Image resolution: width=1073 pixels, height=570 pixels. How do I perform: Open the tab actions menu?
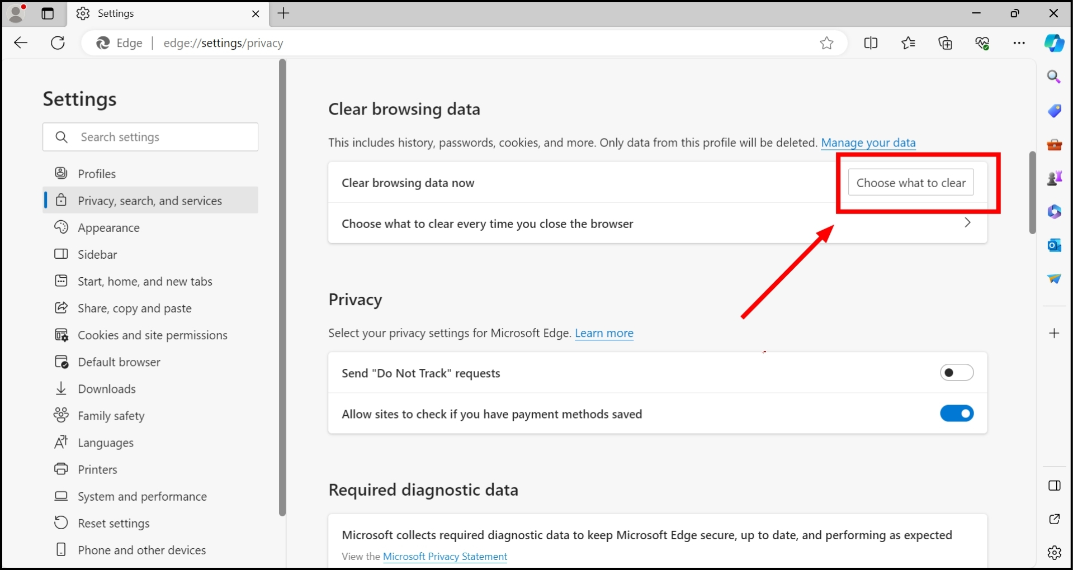point(48,13)
